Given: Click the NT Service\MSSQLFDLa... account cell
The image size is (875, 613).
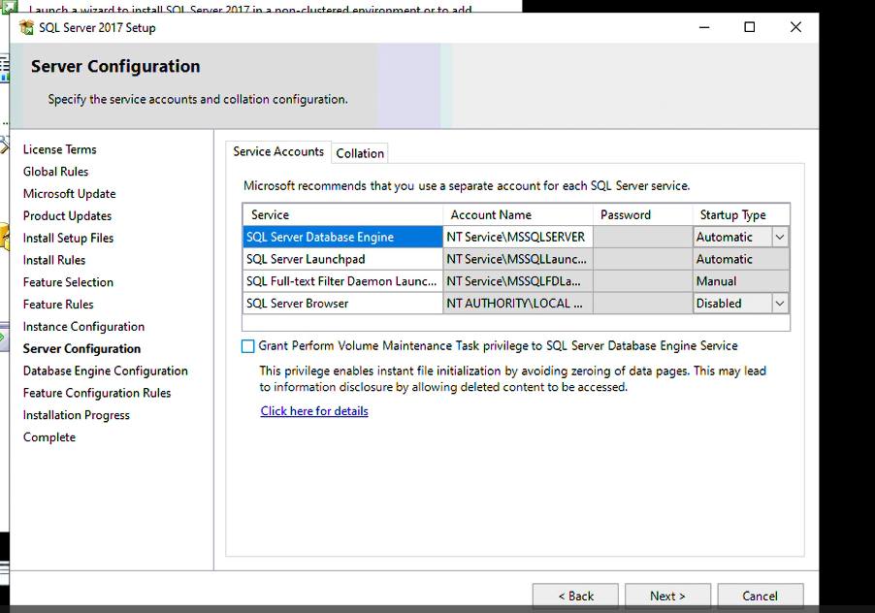Looking at the screenshot, I should coord(517,281).
